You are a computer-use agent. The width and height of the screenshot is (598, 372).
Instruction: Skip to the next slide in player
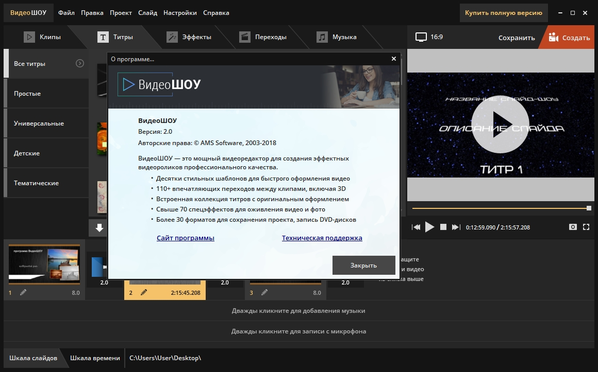(x=456, y=227)
